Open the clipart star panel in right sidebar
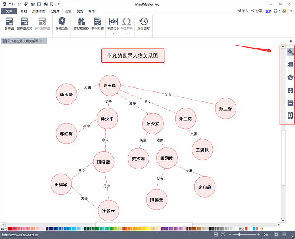The image size is (295, 239). coord(290,90)
